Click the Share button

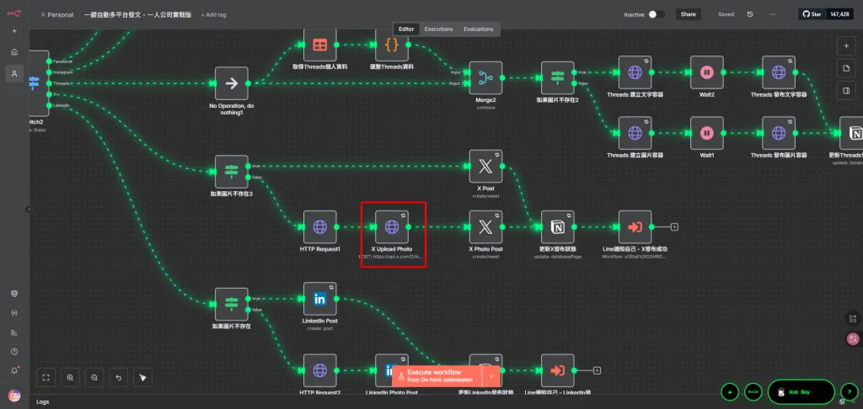688,14
